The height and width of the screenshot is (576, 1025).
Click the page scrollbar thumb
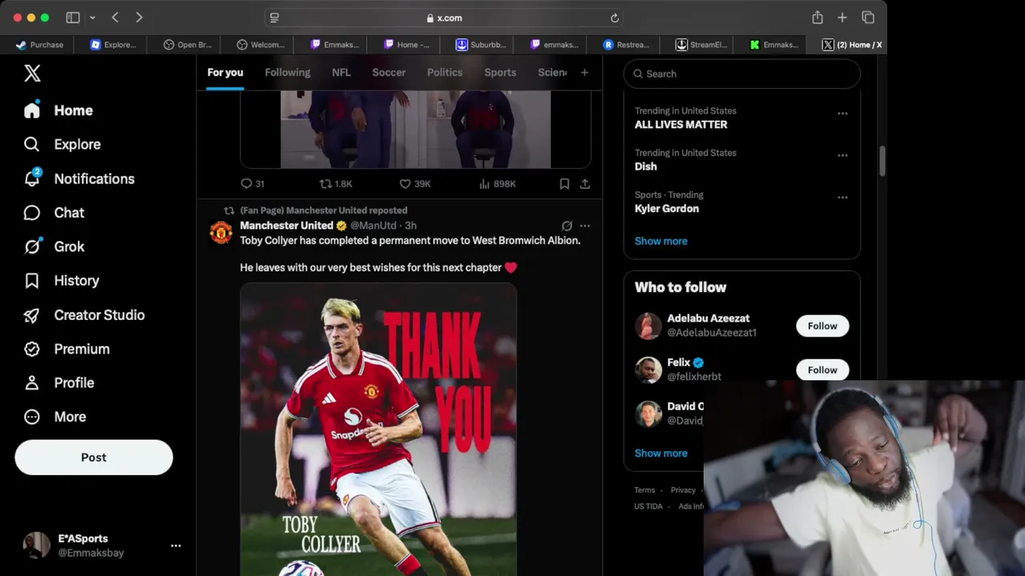click(882, 160)
